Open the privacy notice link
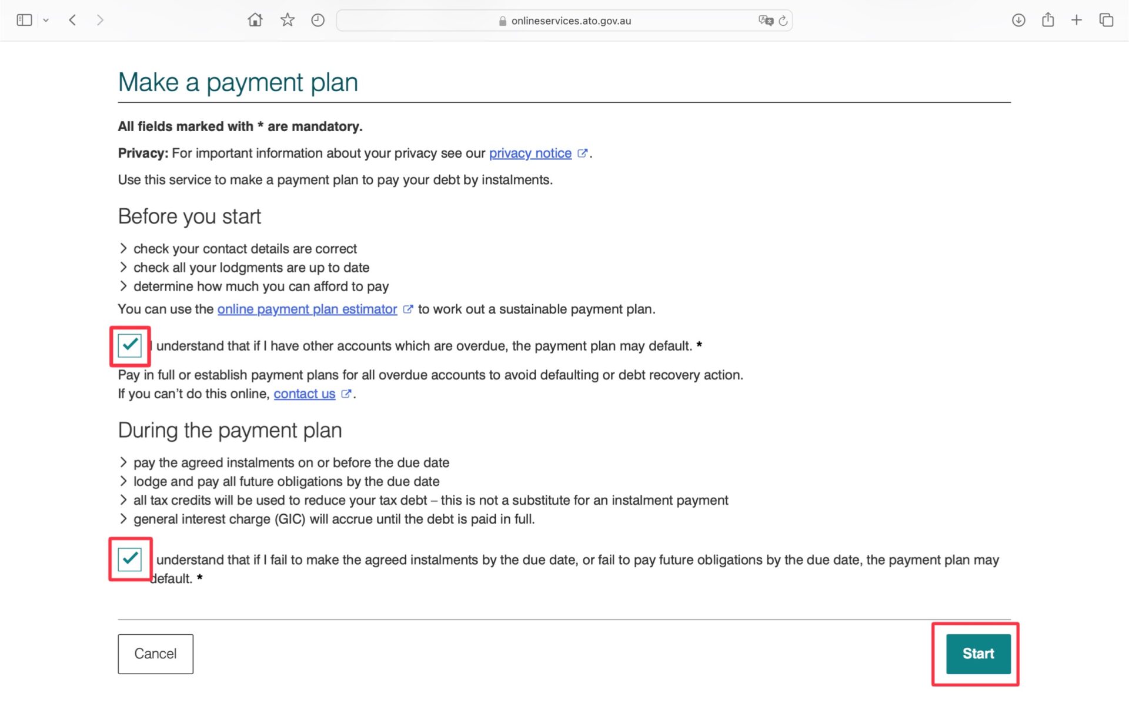The height and width of the screenshot is (706, 1129). 530,154
